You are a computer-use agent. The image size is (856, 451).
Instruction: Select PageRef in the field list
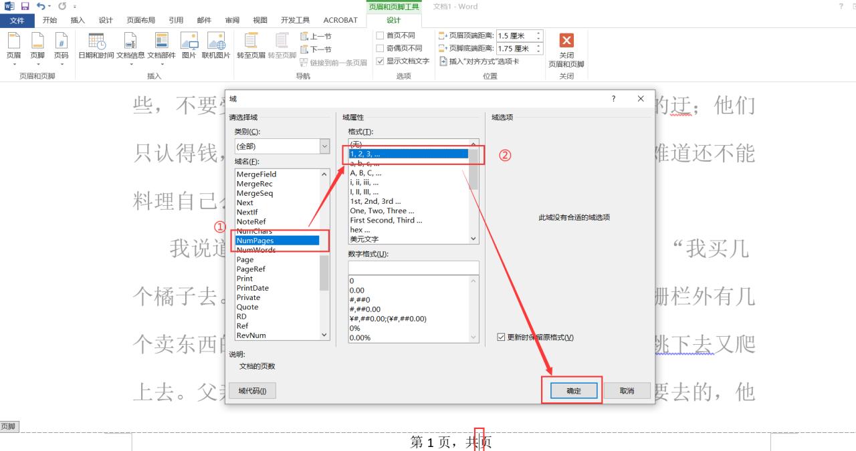(x=277, y=269)
